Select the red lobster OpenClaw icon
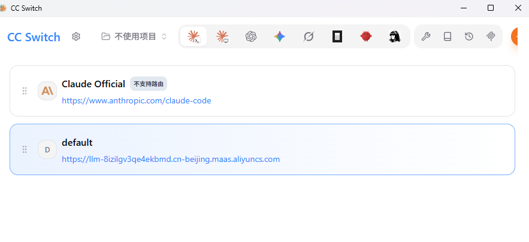This screenshot has width=529, height=242. point(365,36)
